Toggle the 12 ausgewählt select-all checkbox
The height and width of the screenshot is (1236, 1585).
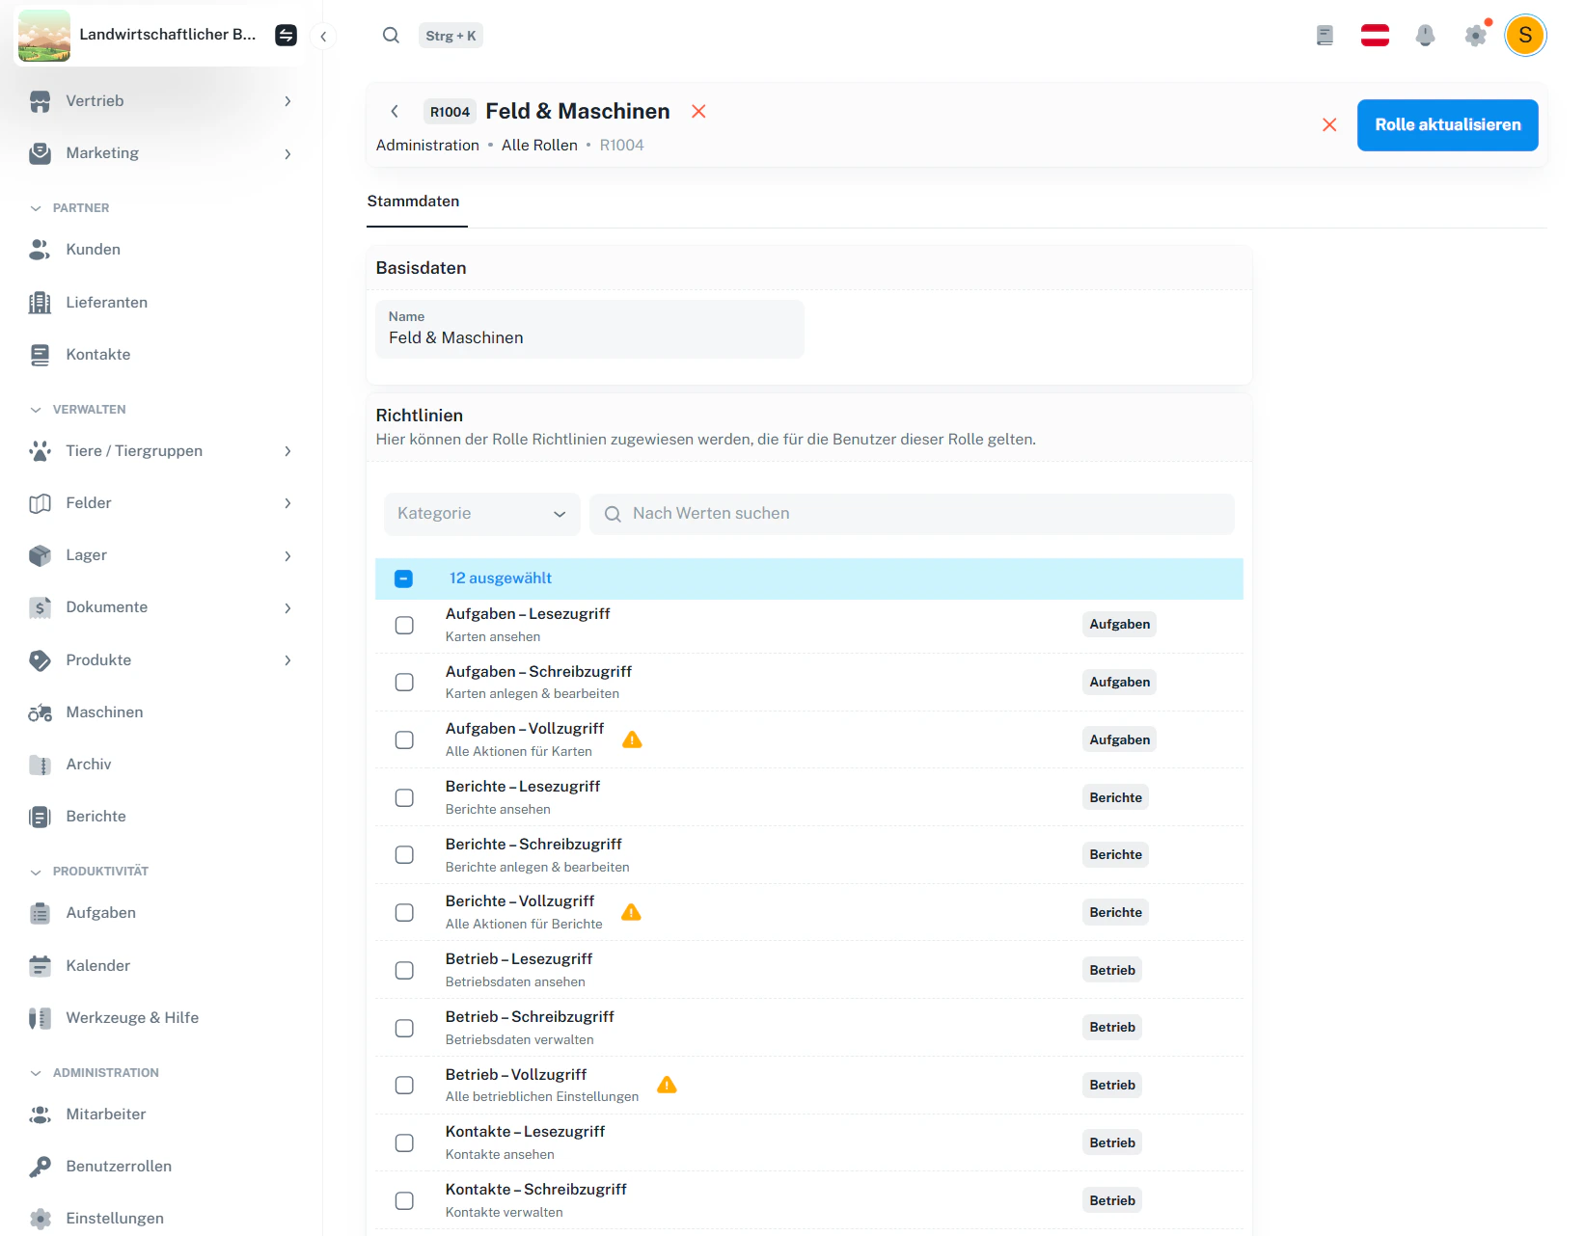(x=404, y=578)
